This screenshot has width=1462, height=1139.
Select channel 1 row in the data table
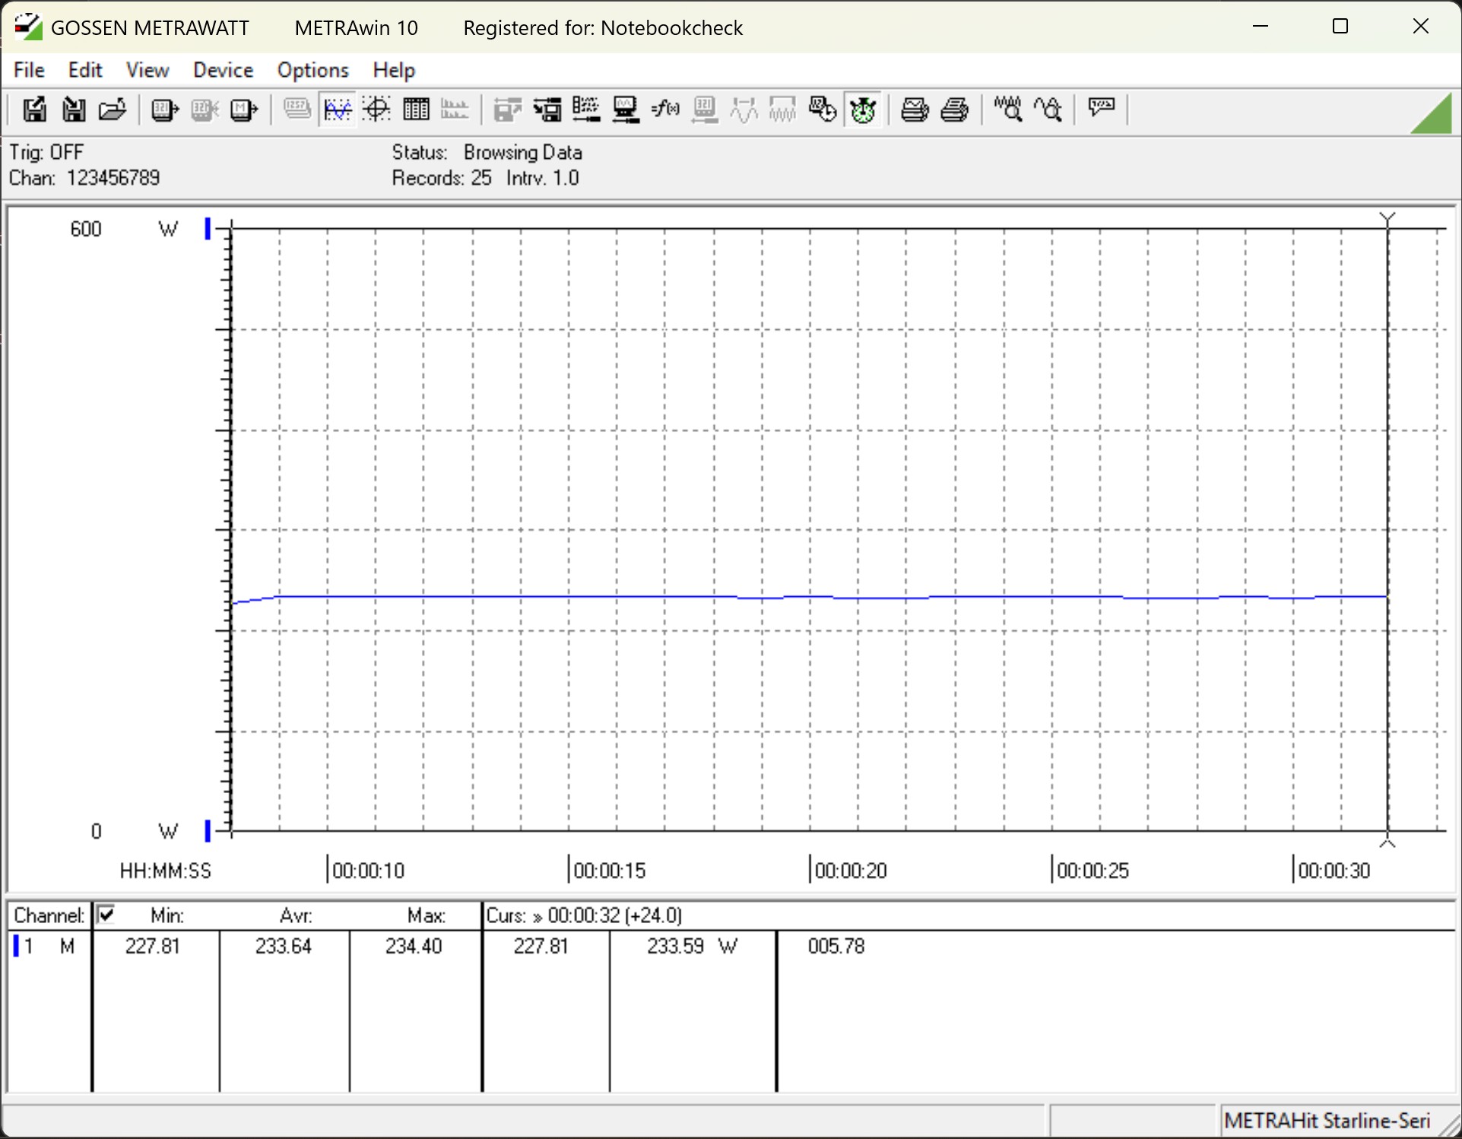[46, 947]
